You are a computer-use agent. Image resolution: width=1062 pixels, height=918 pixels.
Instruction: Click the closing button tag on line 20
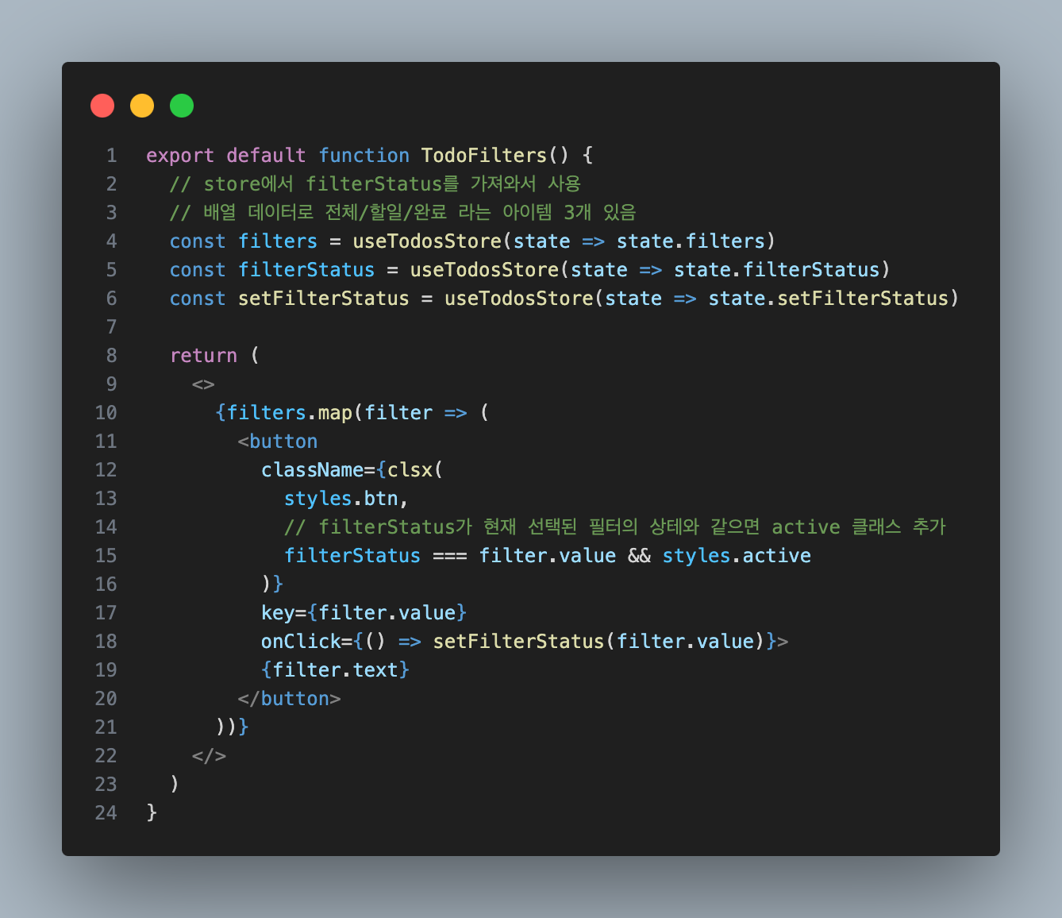click(289, 698)
